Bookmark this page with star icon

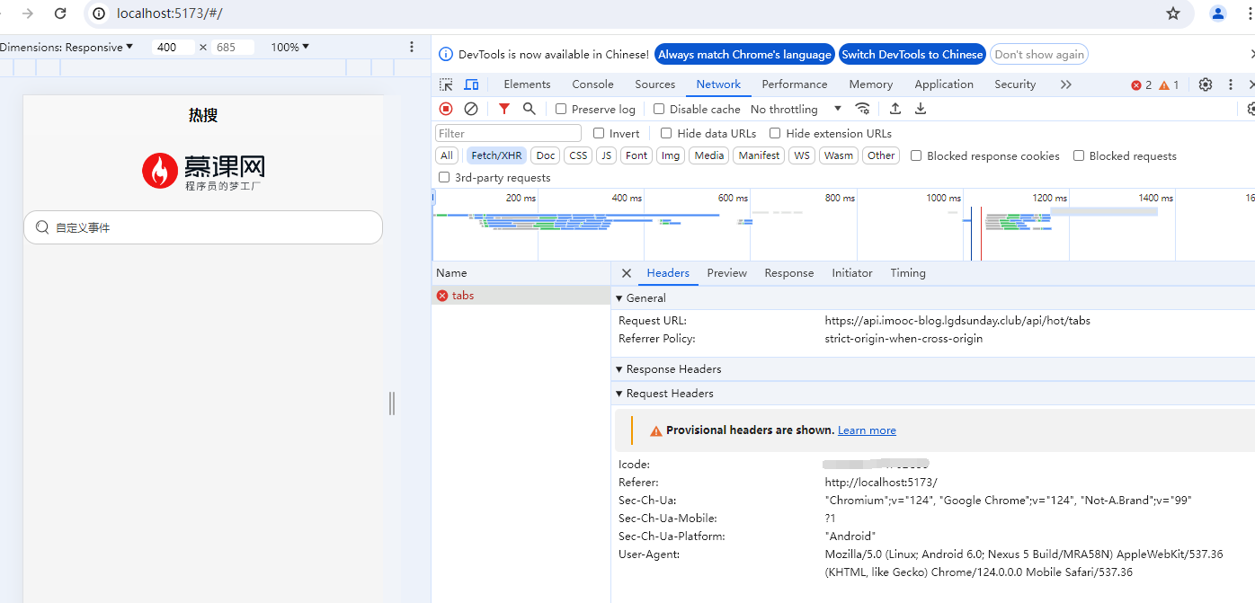click(1173, 13)
